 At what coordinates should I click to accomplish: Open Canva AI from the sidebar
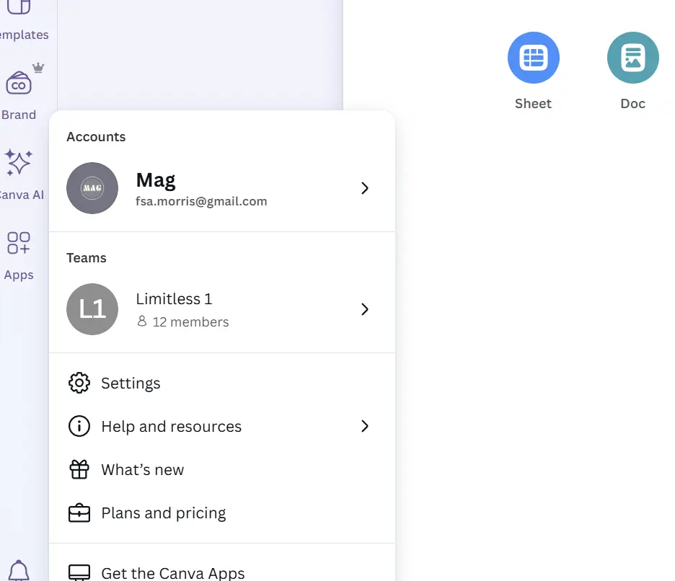(x=19, y=162)
